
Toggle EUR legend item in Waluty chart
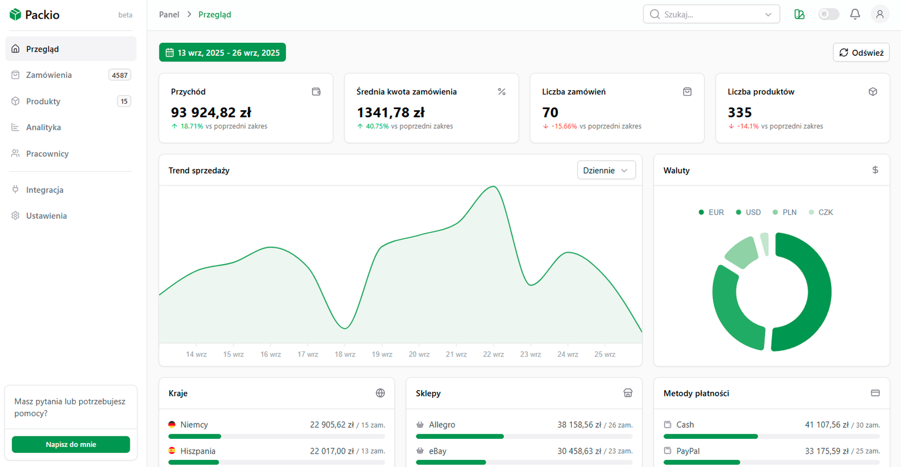point(711,212)
